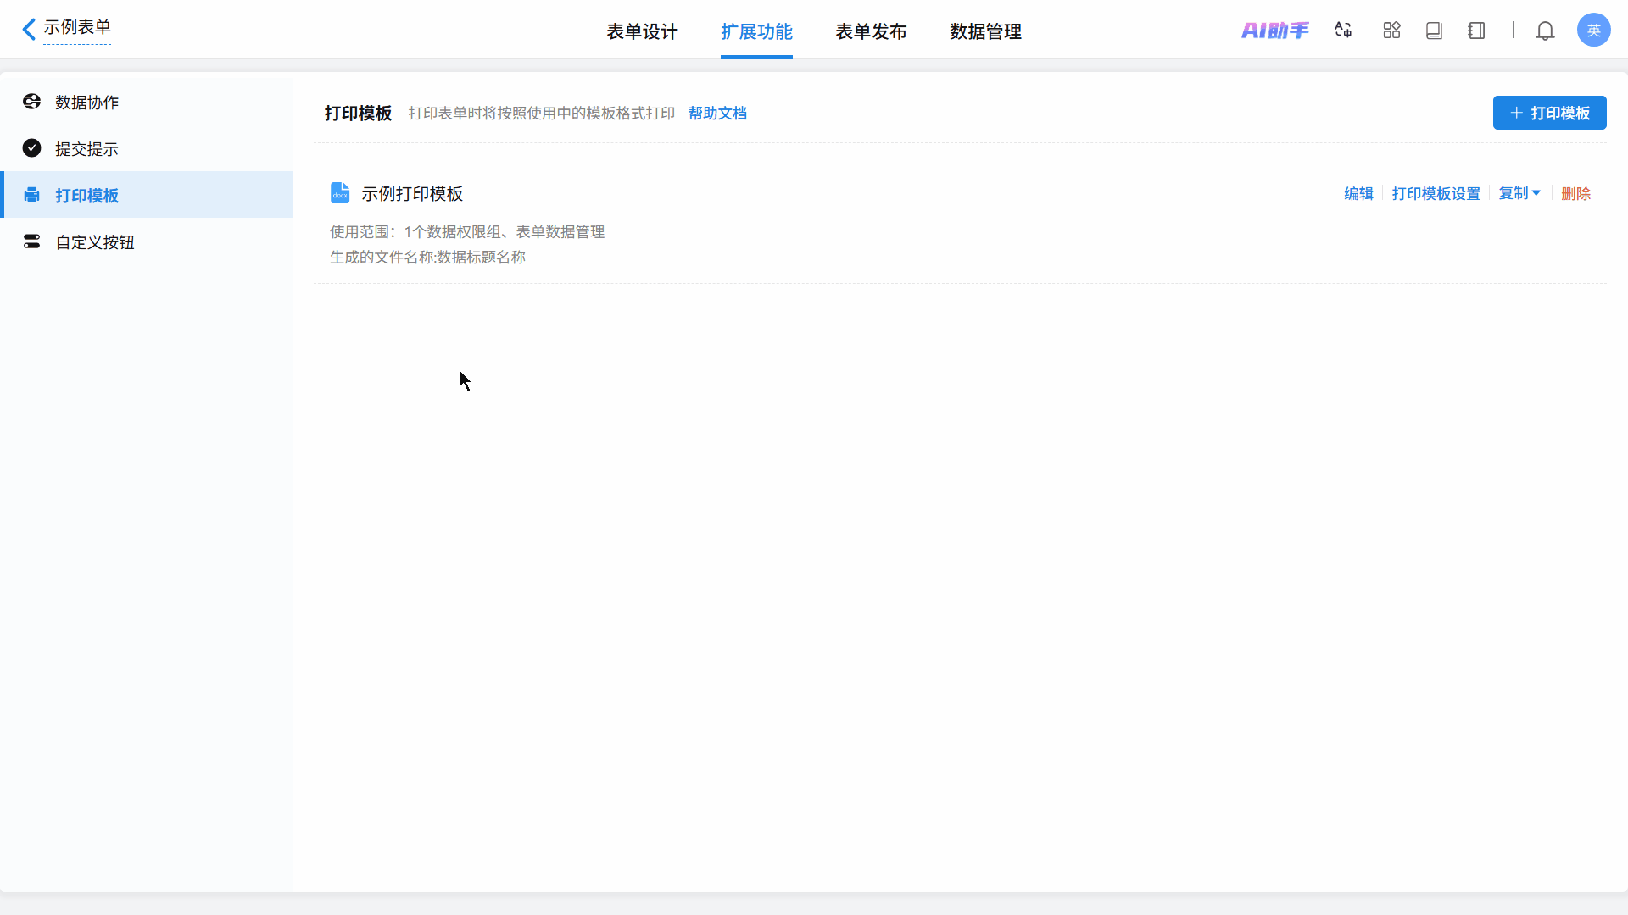Switch to 表单设计 tab
The width and height of the screenshot is (1628, 915).
pyautogui.click(x=642, y=31)
